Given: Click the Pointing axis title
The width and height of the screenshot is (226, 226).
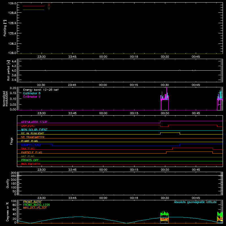Looking at the screenshot, I should click(5, 28).
